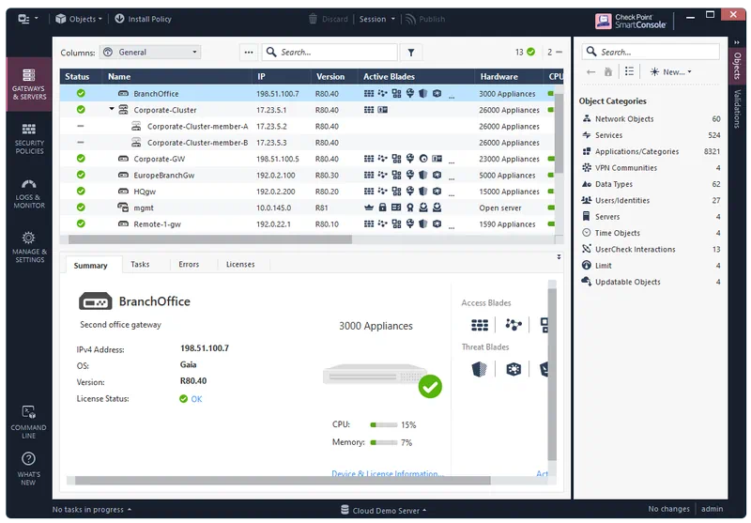The image size is (751, 523).
Task: Open Logs & Monitor view
Action: (x=29, y=193)
